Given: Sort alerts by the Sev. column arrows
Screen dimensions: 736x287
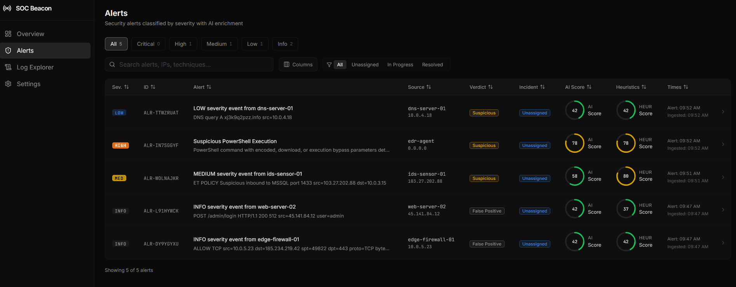Looking at the screenshot, I should pyautogui.click(x=126, y=87).
